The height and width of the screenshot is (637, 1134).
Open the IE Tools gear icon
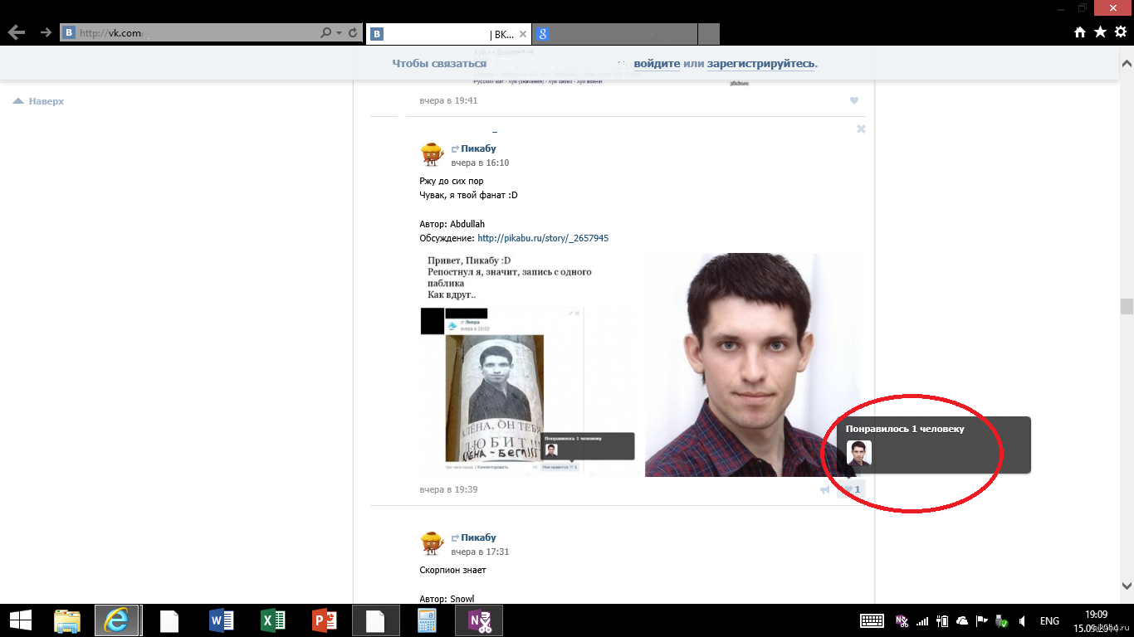click(1121, 32)
